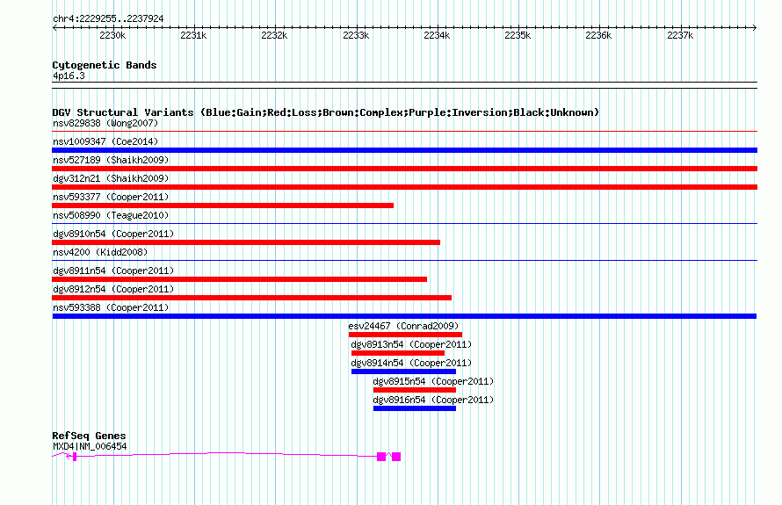Open the MXD4|NM_006454 gene label
Image resolution: width=782 pixels, height=505 pixels.
point(90,447)
